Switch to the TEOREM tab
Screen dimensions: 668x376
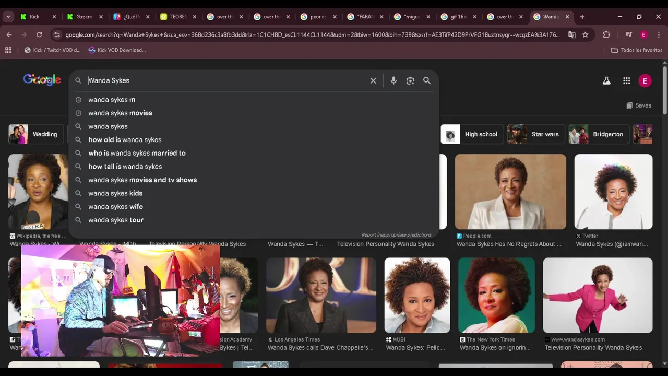click(x=178, y=17)
